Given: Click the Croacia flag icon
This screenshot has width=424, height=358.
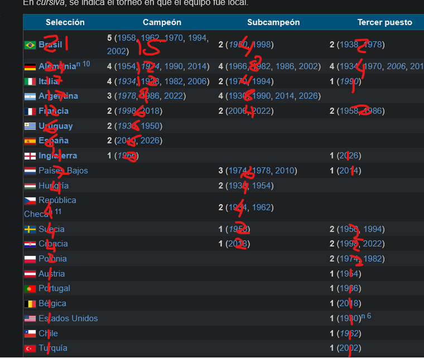Looking at the screenshot, I should [x=30, y=244].
